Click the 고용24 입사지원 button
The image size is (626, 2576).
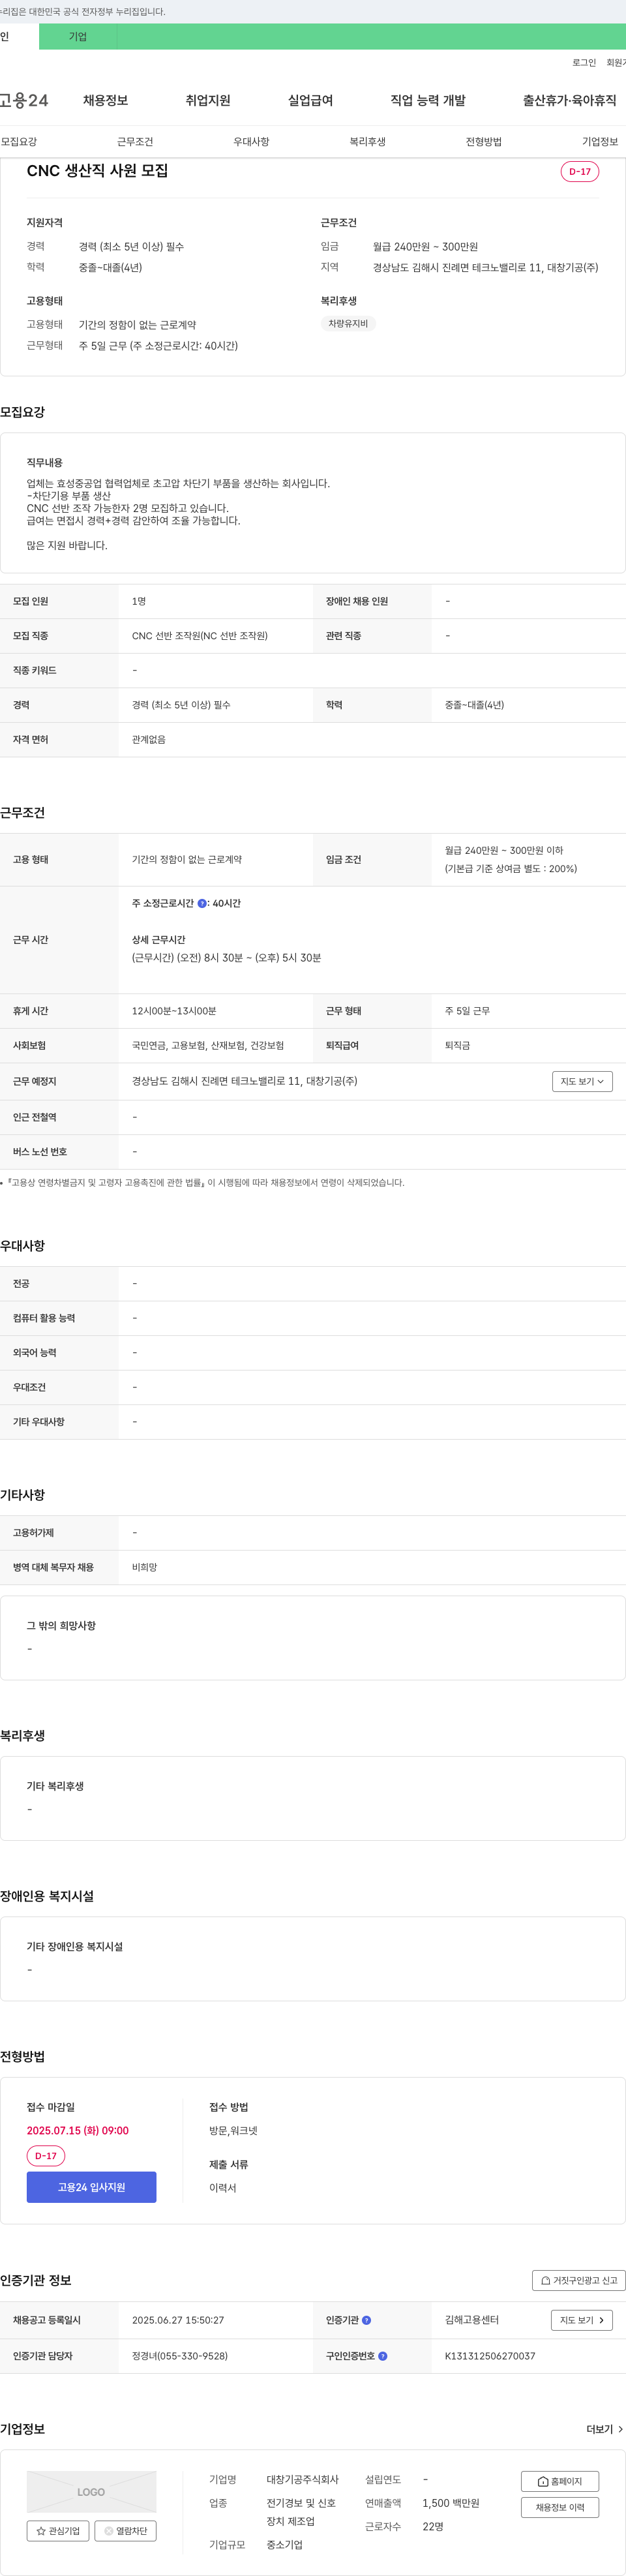coord(91,2187)
